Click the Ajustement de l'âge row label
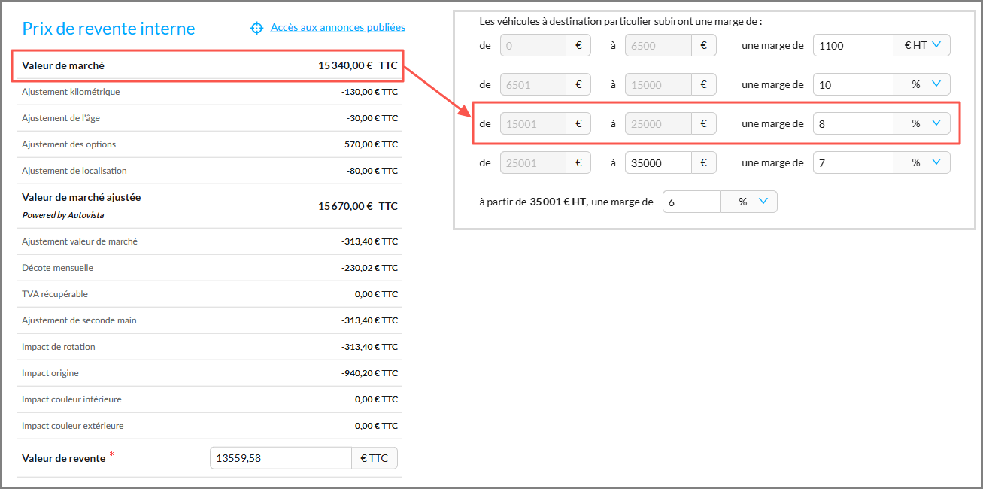Viewport: 983px width, 489px height. tap(59, 118)
